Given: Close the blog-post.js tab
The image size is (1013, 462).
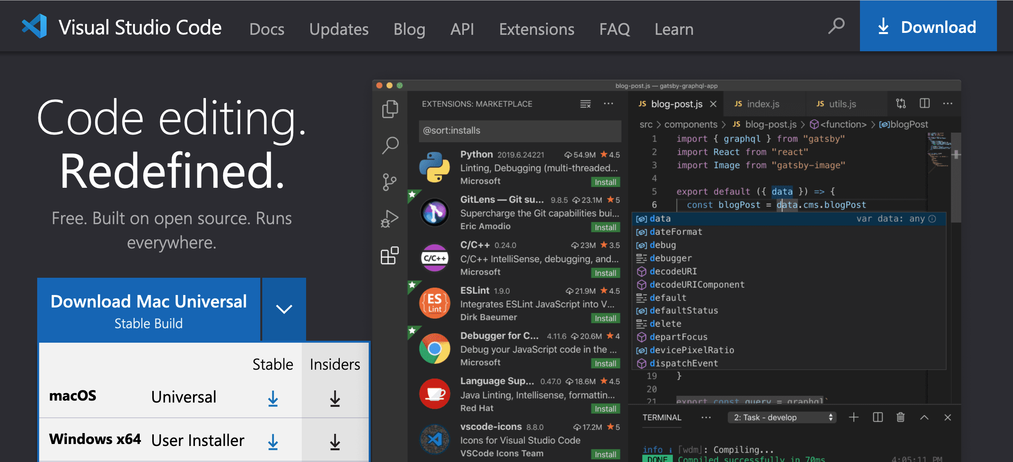Looking at the screenshot, I should [713, 104].
